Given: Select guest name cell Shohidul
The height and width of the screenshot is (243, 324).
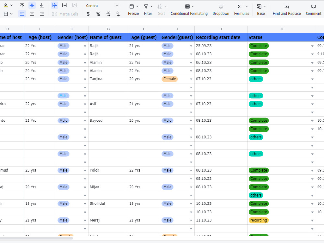Looking at the screenshot, I should [108, 203].
